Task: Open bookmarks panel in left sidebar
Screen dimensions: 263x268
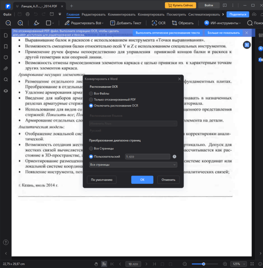Action: coord(6,47)
